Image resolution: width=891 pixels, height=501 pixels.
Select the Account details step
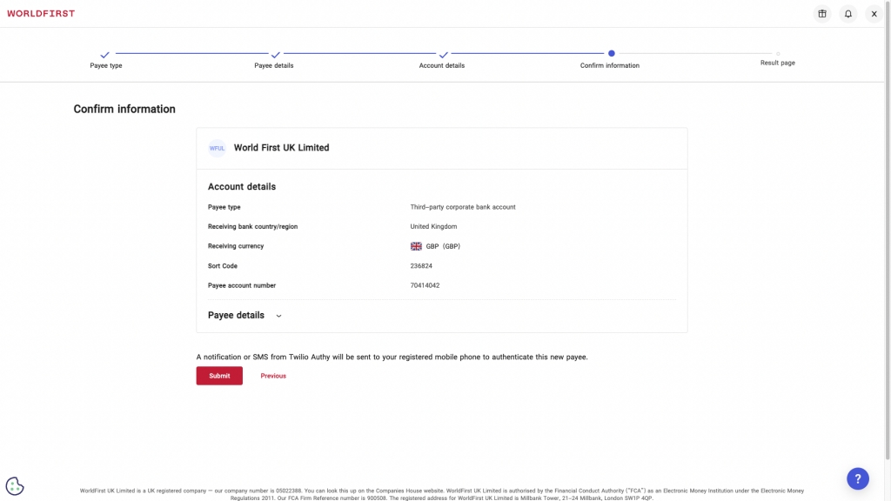[x=442, y=64]
